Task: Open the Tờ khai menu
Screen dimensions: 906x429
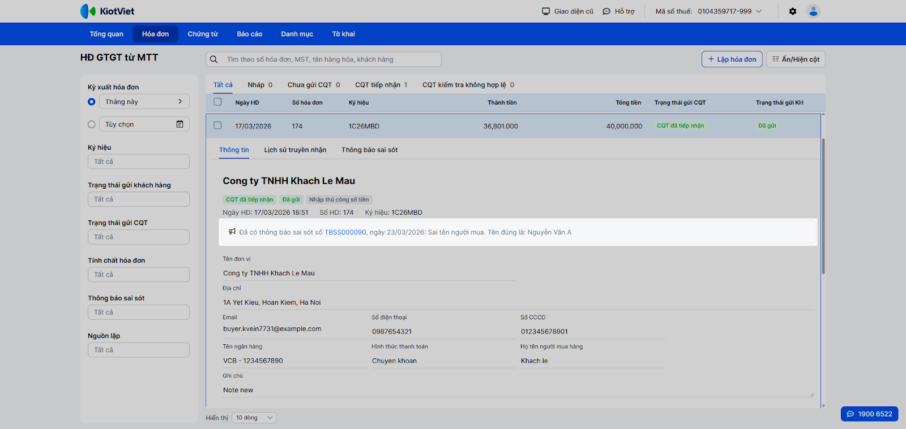Action: [x=344, y=34]
